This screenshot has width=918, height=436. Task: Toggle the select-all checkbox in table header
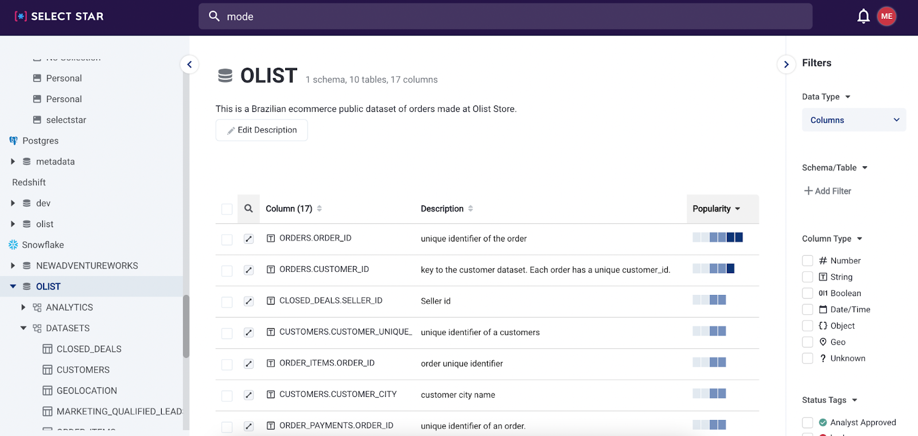click(x=227, y=209)
